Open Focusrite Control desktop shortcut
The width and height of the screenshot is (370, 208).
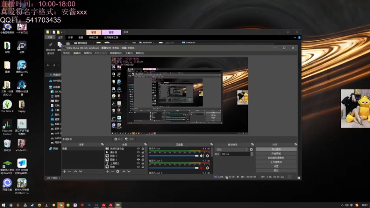click(7, 128)
